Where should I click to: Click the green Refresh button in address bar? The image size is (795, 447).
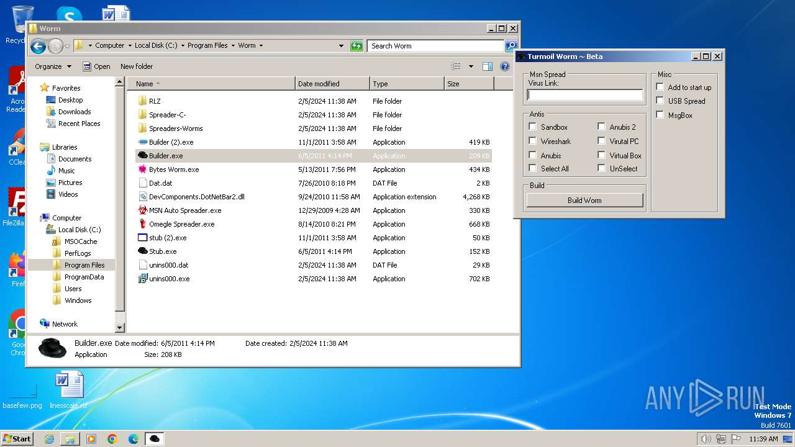(x=357, y=46)
